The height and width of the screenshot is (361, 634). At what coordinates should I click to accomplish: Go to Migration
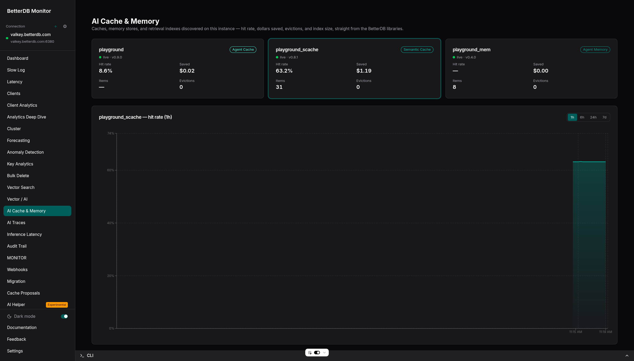pyautogui.click(x=37, y=281)
